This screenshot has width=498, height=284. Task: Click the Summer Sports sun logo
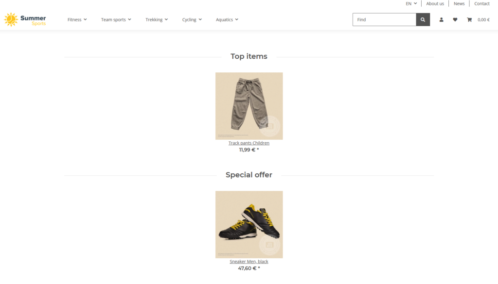tap(11, 19)
